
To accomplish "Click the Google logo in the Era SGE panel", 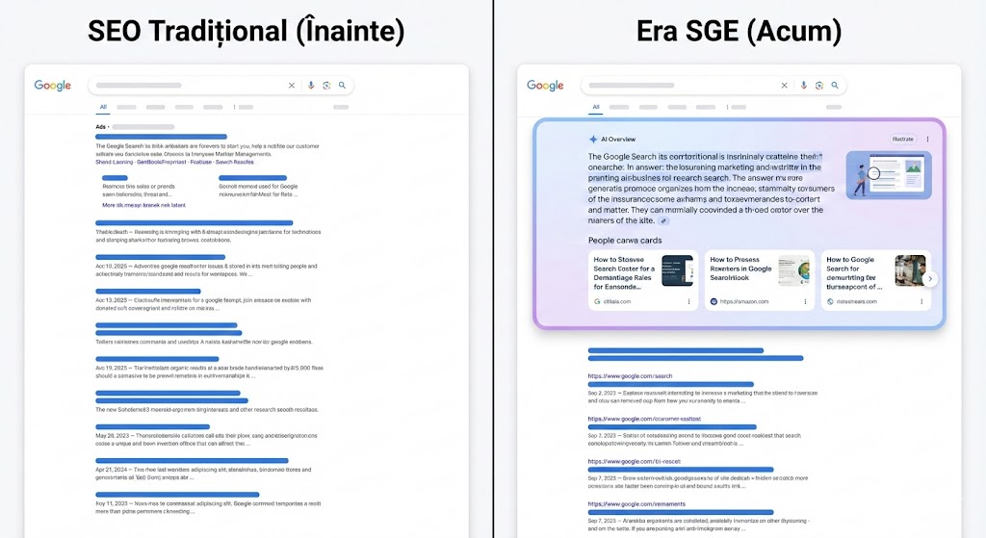I will [x=545, y=86].
